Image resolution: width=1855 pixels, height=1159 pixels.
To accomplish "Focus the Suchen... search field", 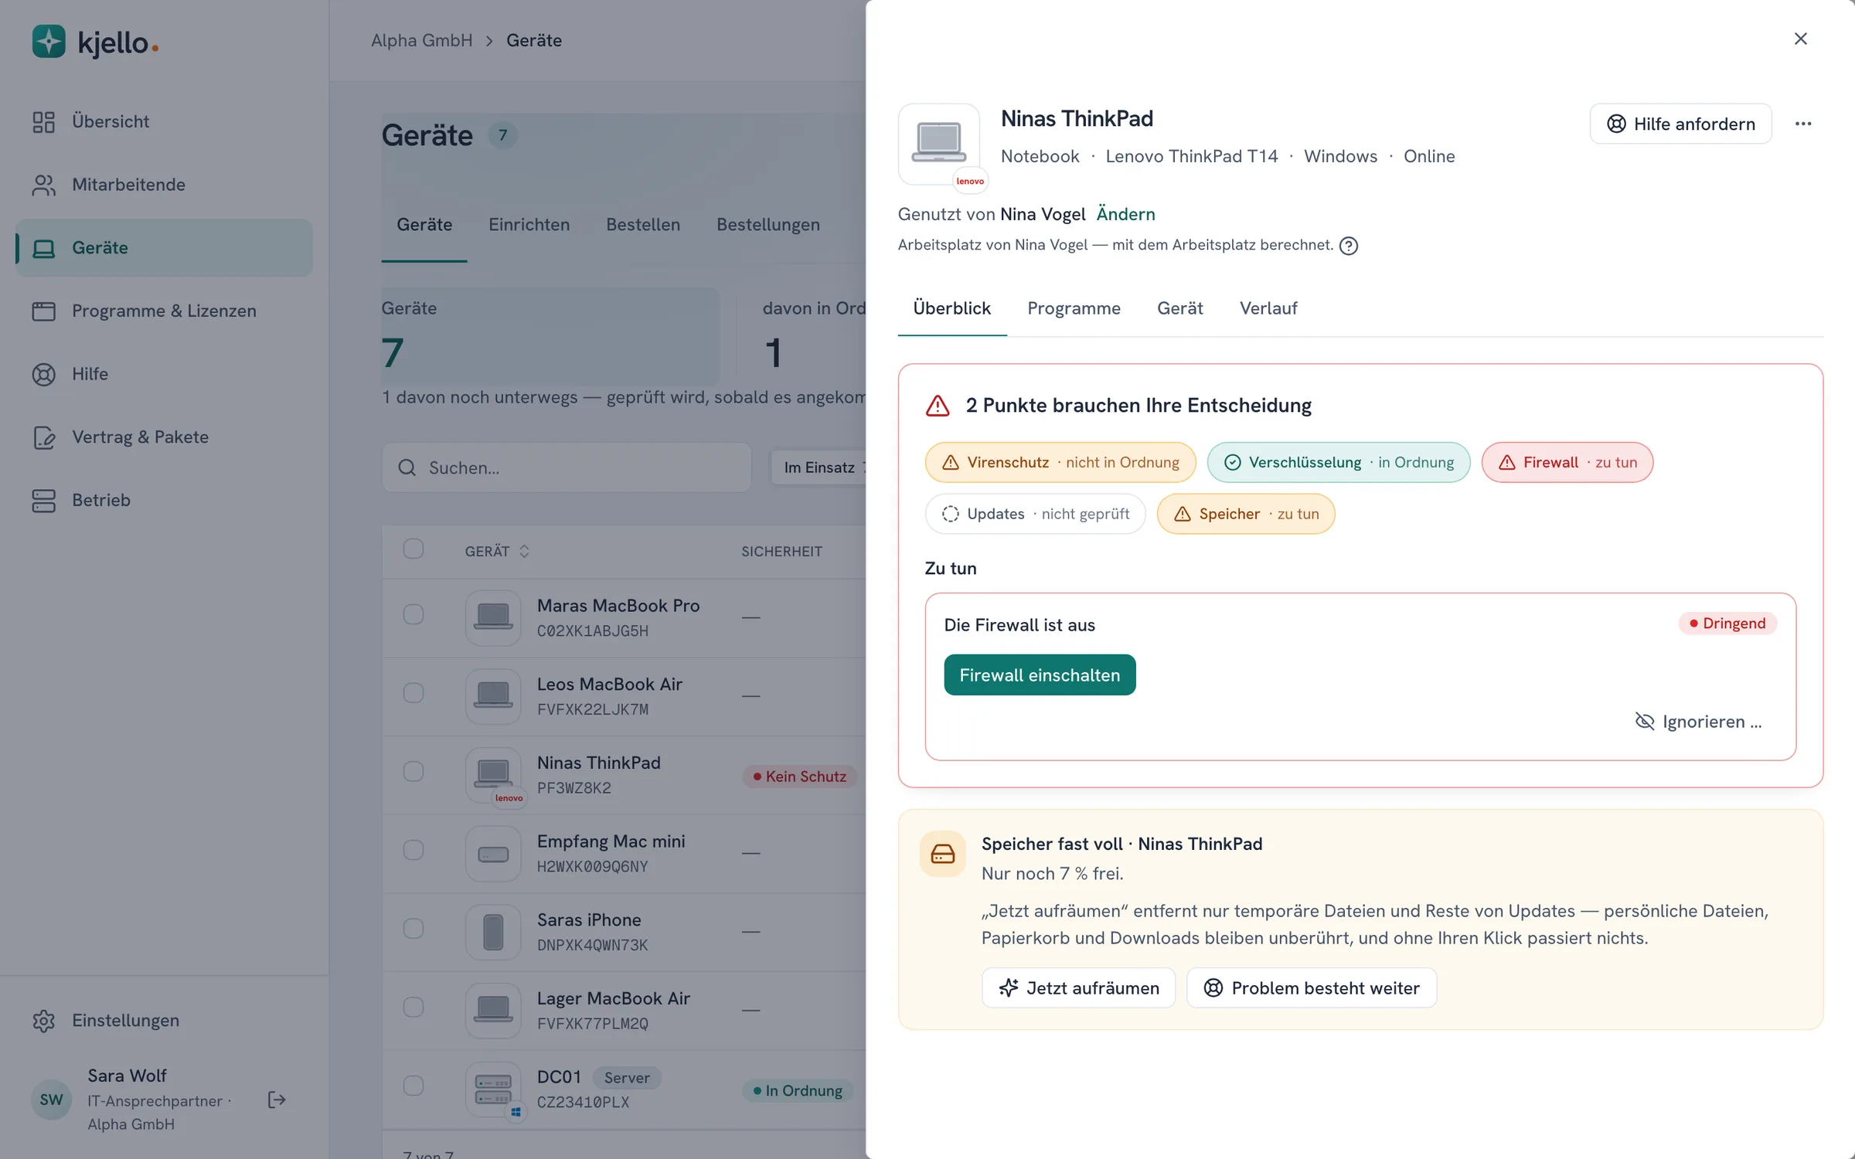I will click(566, 467).
